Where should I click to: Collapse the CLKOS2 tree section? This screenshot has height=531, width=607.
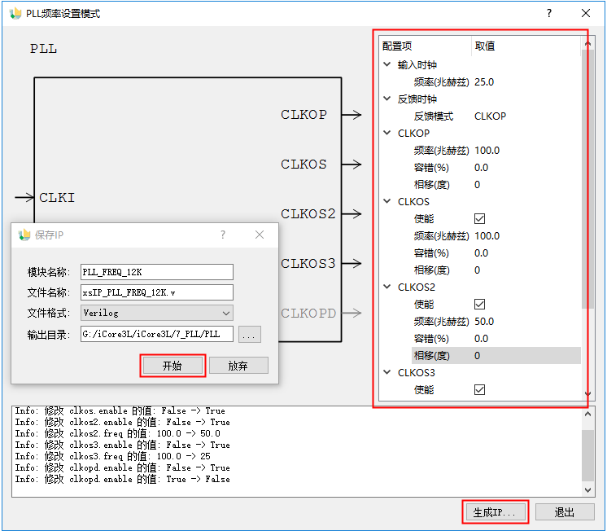[x=386, y=287]
